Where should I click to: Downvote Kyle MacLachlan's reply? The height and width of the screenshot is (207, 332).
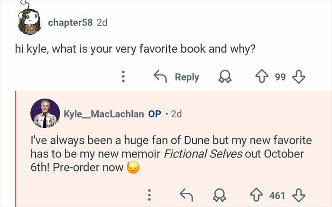pos(298,195)
